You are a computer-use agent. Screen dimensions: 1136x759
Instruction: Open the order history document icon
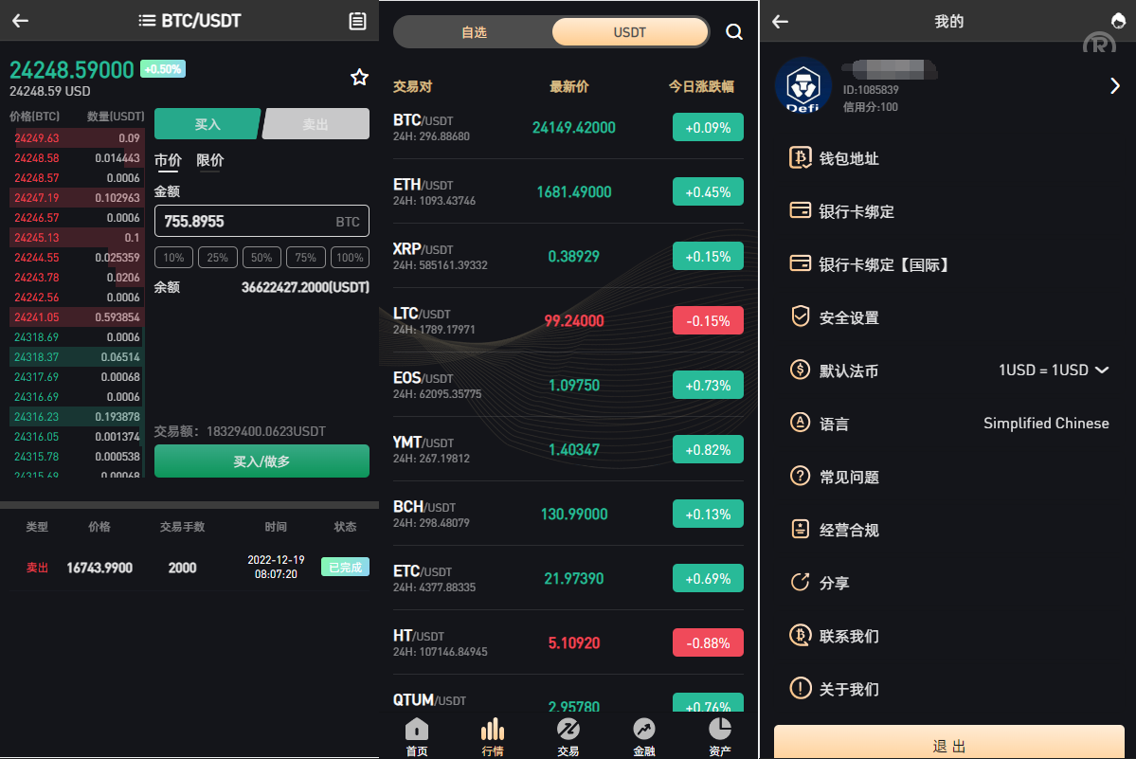357,21
